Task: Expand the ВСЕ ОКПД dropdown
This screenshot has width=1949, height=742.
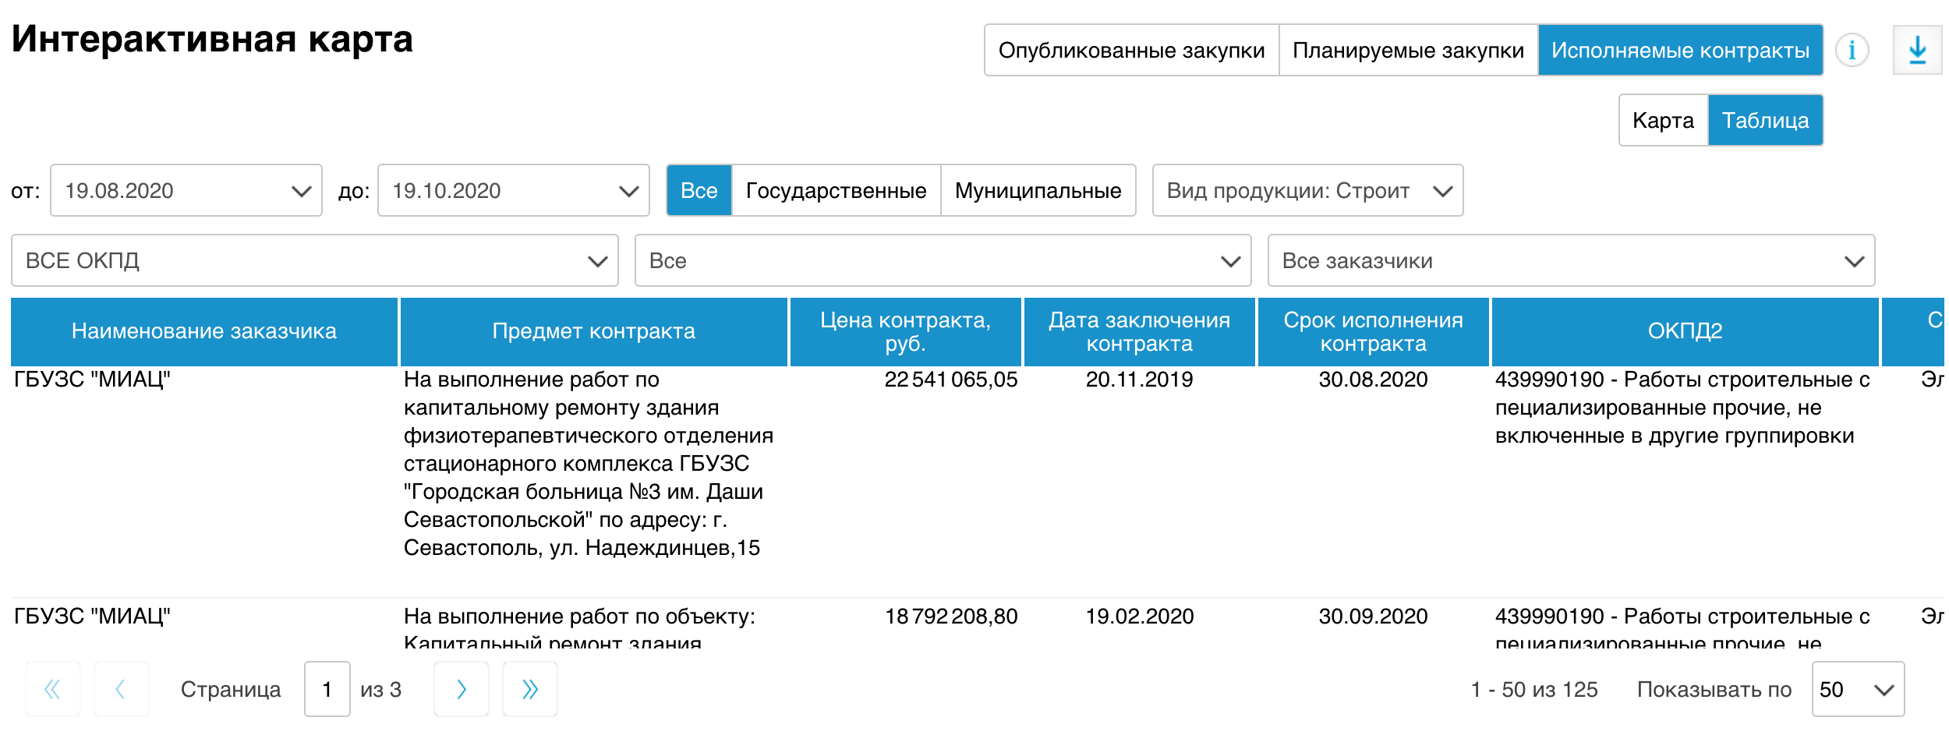Action: [314, 260]
